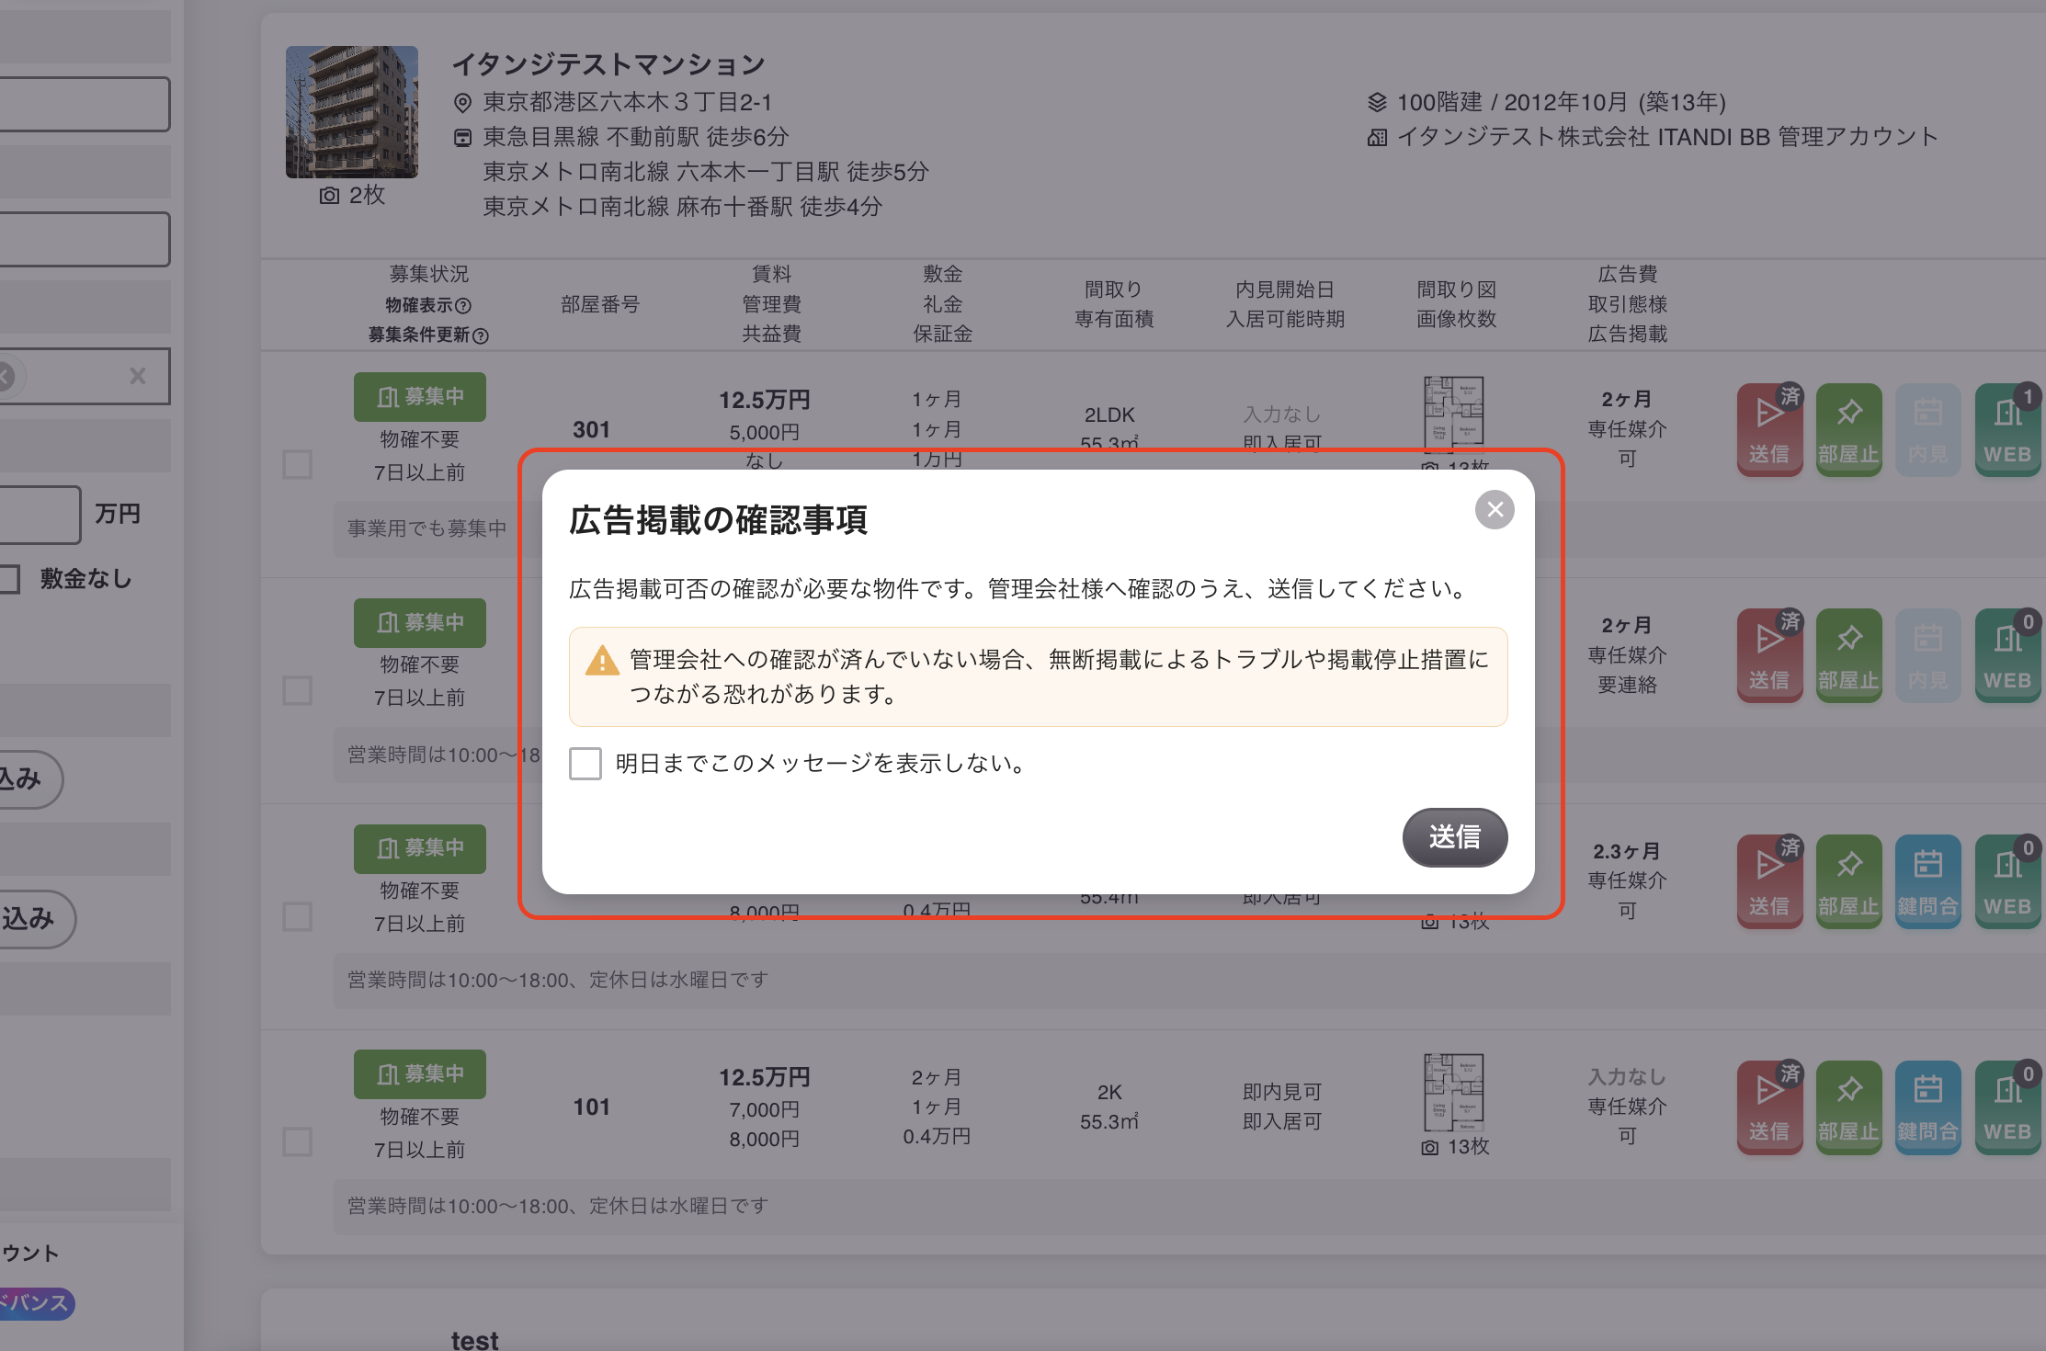Select the checkbox for the 2.3ヶ月 row

point(297,916)
